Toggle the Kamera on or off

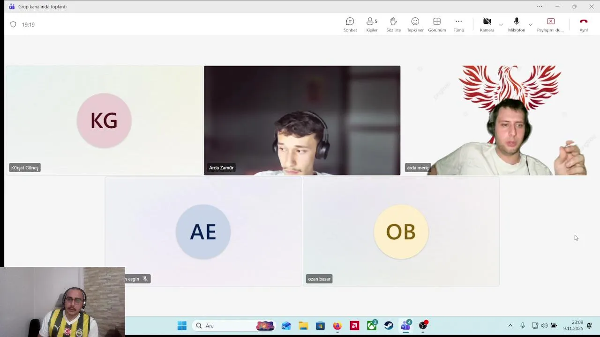[487, 25]
